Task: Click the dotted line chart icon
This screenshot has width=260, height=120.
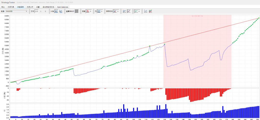Action: [x=146, y=11]
